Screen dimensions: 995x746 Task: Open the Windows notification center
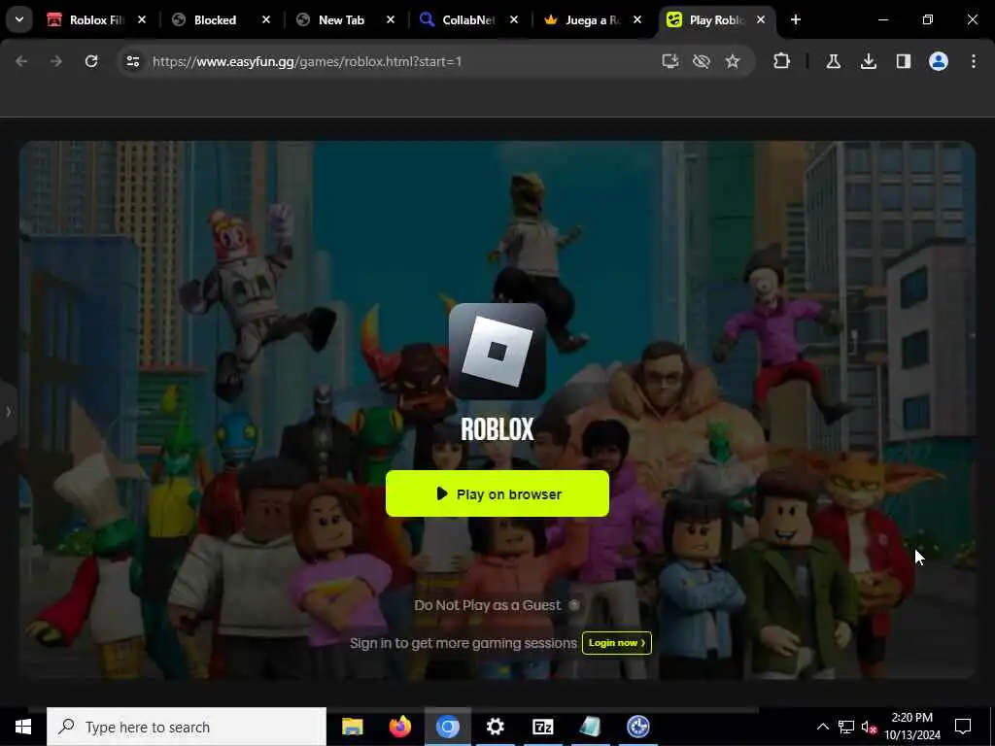(x=963, y=727)
